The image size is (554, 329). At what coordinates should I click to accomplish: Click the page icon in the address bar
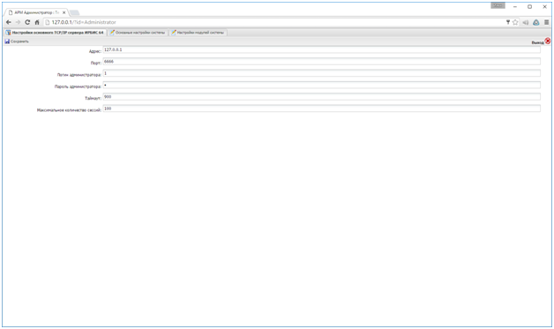48,22
